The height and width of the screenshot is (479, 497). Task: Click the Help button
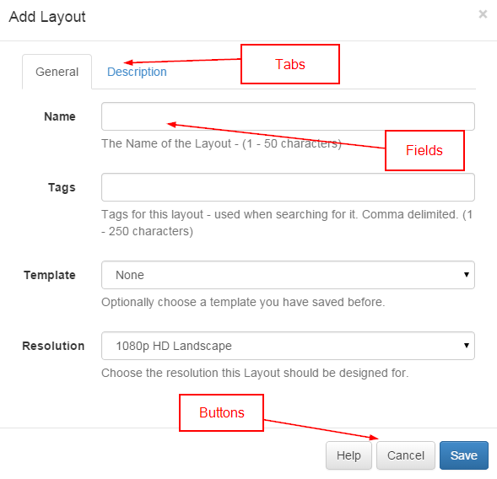(348, 455)
